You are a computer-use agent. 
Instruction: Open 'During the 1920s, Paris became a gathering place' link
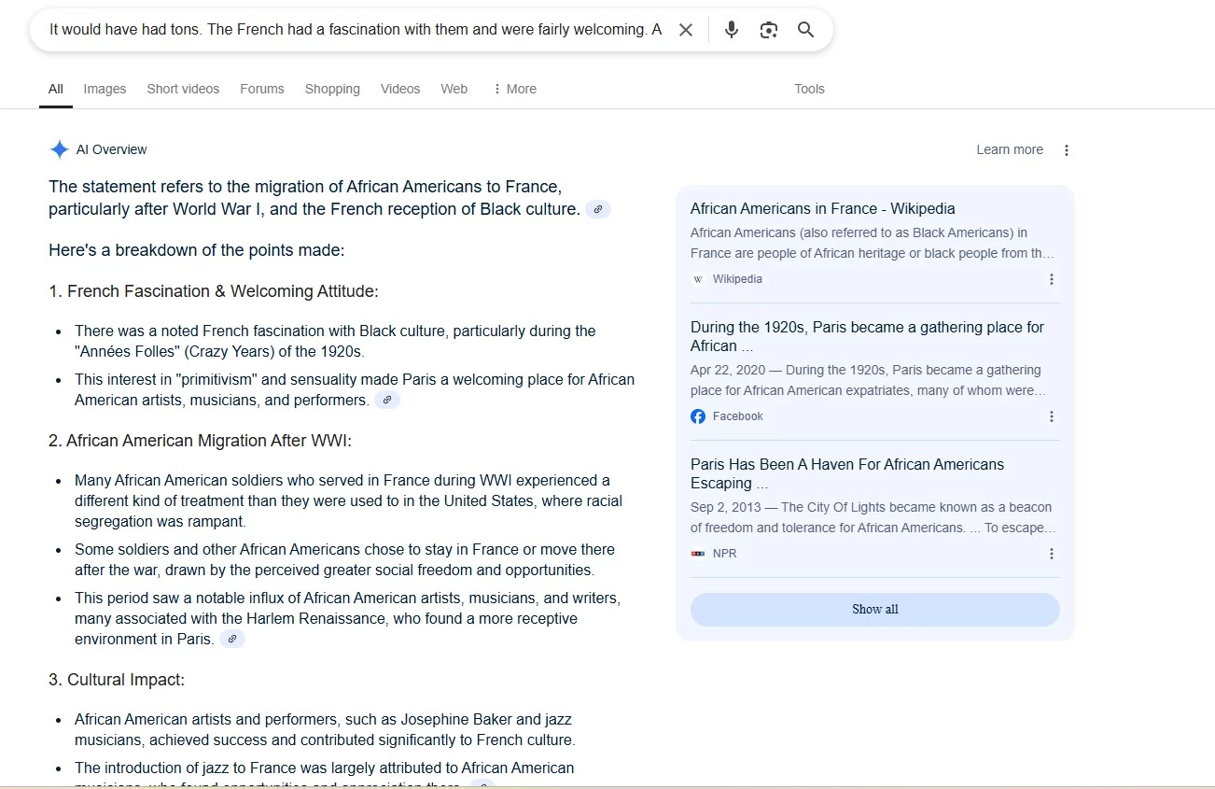tap(867, 336)
